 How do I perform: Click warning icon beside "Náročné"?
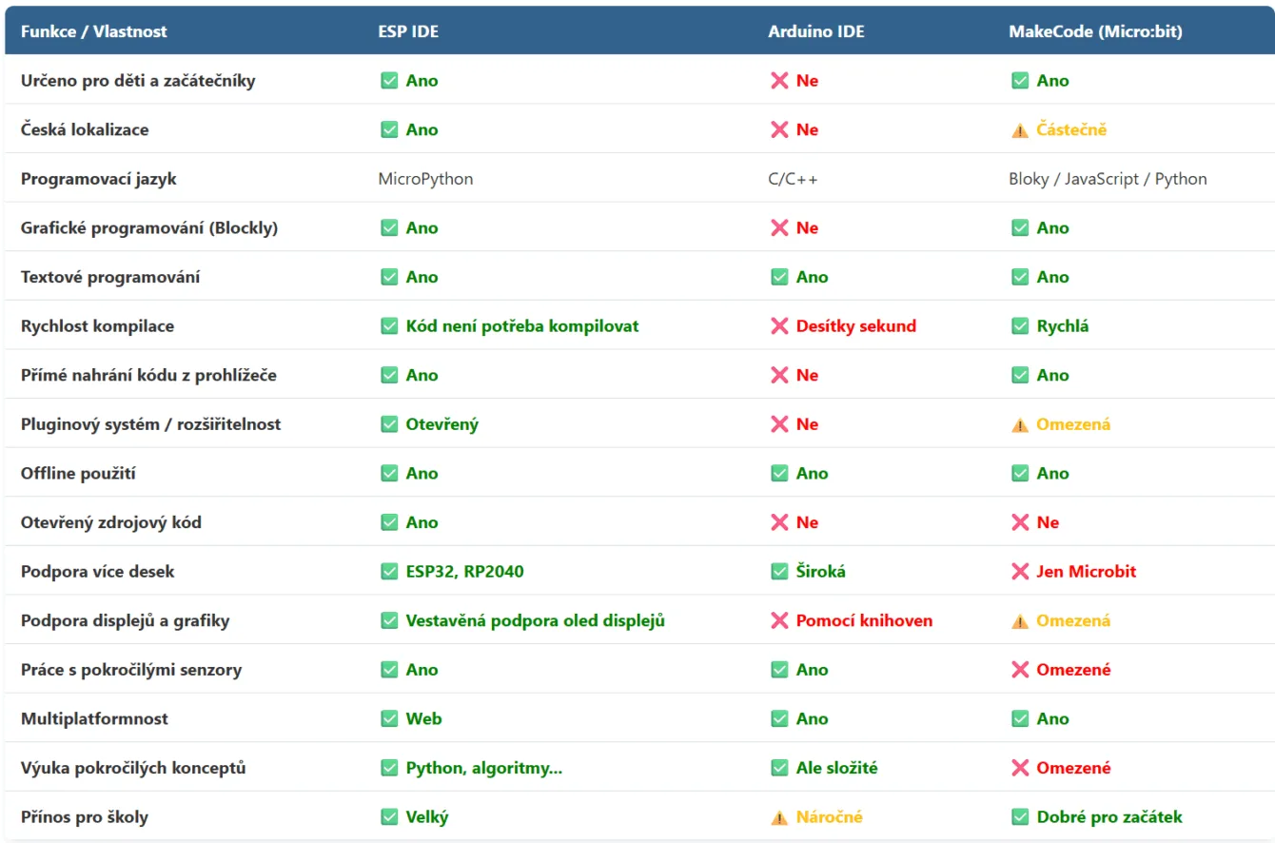pos(779,817)
